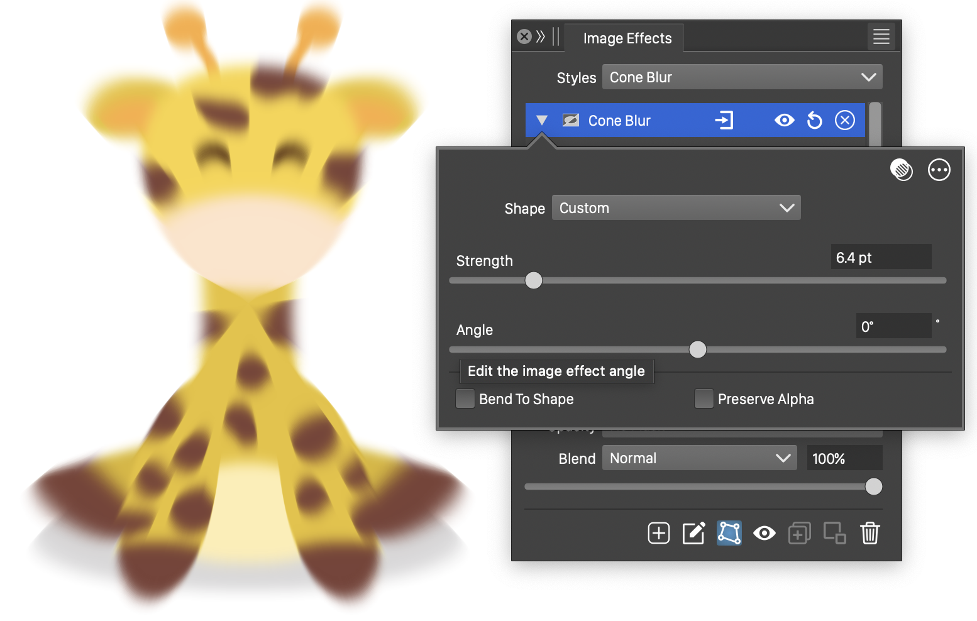Click the edit effect pencil icon
Screen dimensions: 977x621
[x=693, y=533]
